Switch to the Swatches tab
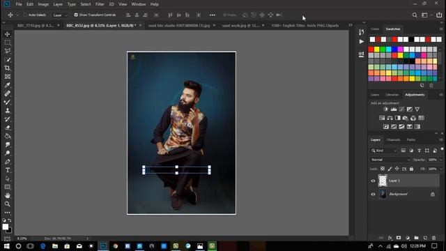 393,29
